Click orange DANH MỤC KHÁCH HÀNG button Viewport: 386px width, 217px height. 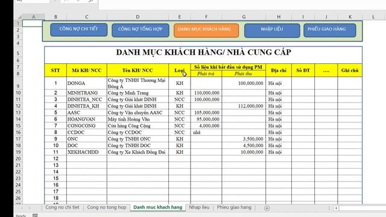point(206,30)
